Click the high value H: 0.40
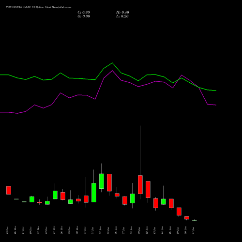This screenshot has height=242, width=242. pyautogui.click(x=122, y=13)
